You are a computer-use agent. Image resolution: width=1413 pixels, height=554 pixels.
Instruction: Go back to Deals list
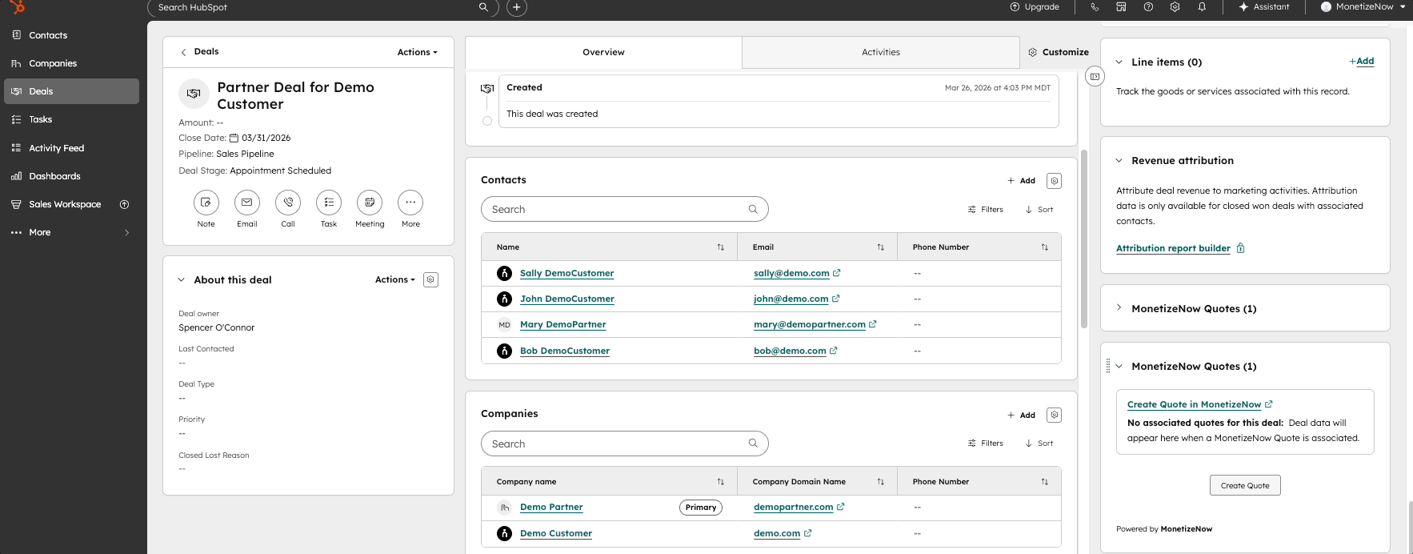199,51
